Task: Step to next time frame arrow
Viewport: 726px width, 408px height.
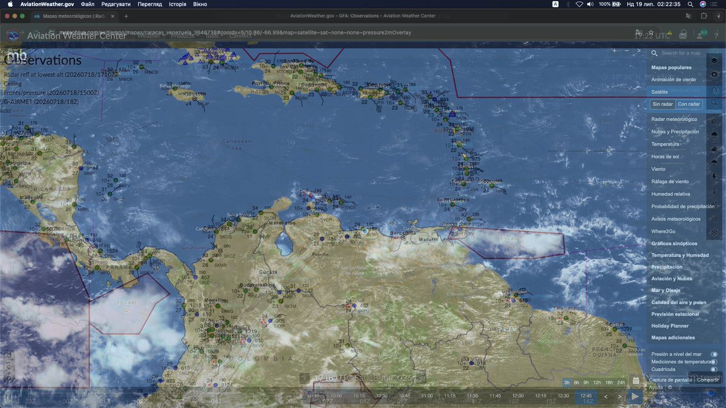Action: coord(619,397)
